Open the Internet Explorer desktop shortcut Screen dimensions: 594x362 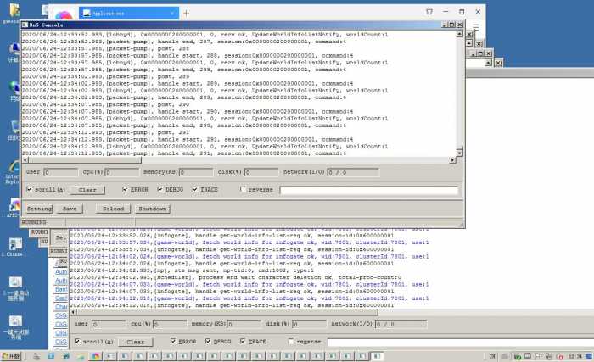[x=12, y=170]
